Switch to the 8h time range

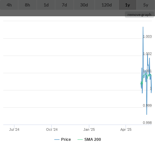(x=27, y=5)
